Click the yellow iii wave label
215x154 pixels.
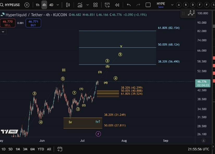[64, 70]
